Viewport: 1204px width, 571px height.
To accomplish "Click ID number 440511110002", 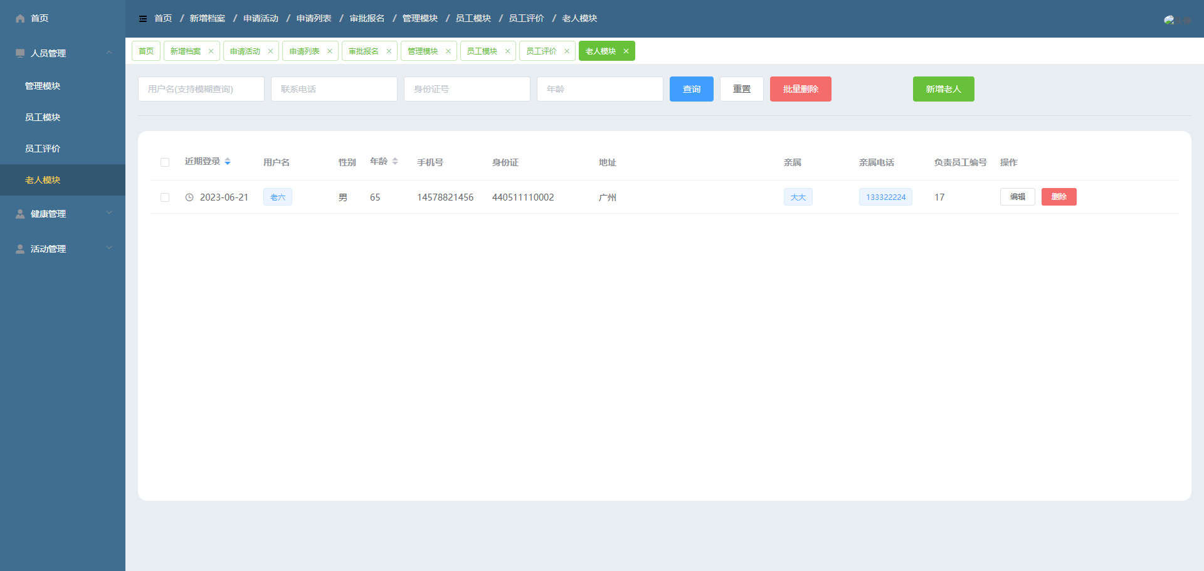I will coord(523,197).
